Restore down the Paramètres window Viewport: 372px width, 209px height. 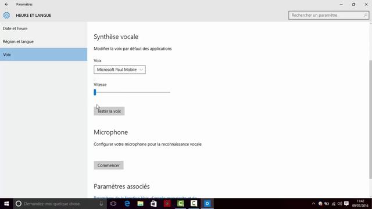coord(353,4)
